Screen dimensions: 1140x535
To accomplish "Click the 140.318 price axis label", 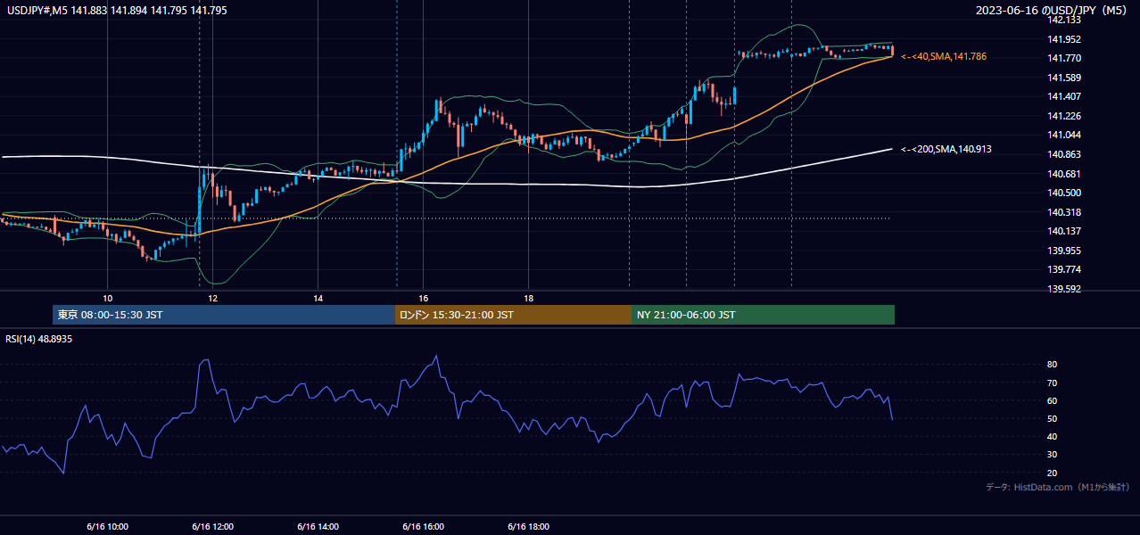I will [x=1065, y=212].
